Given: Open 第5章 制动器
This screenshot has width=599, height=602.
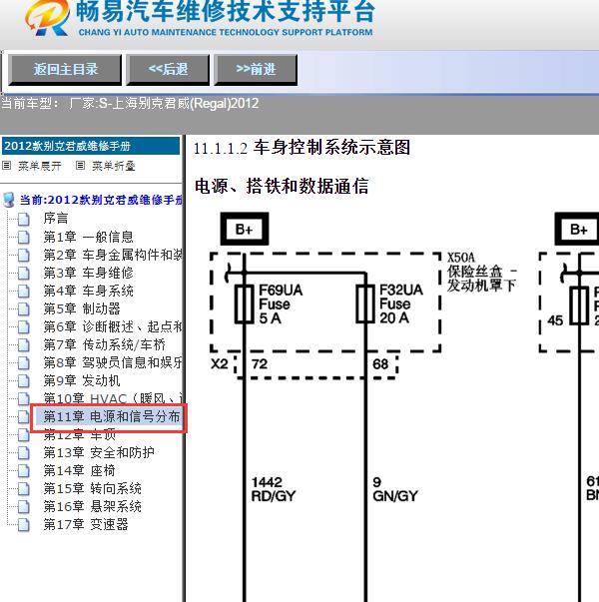Looking at the screenshot, I should (82, 308).
